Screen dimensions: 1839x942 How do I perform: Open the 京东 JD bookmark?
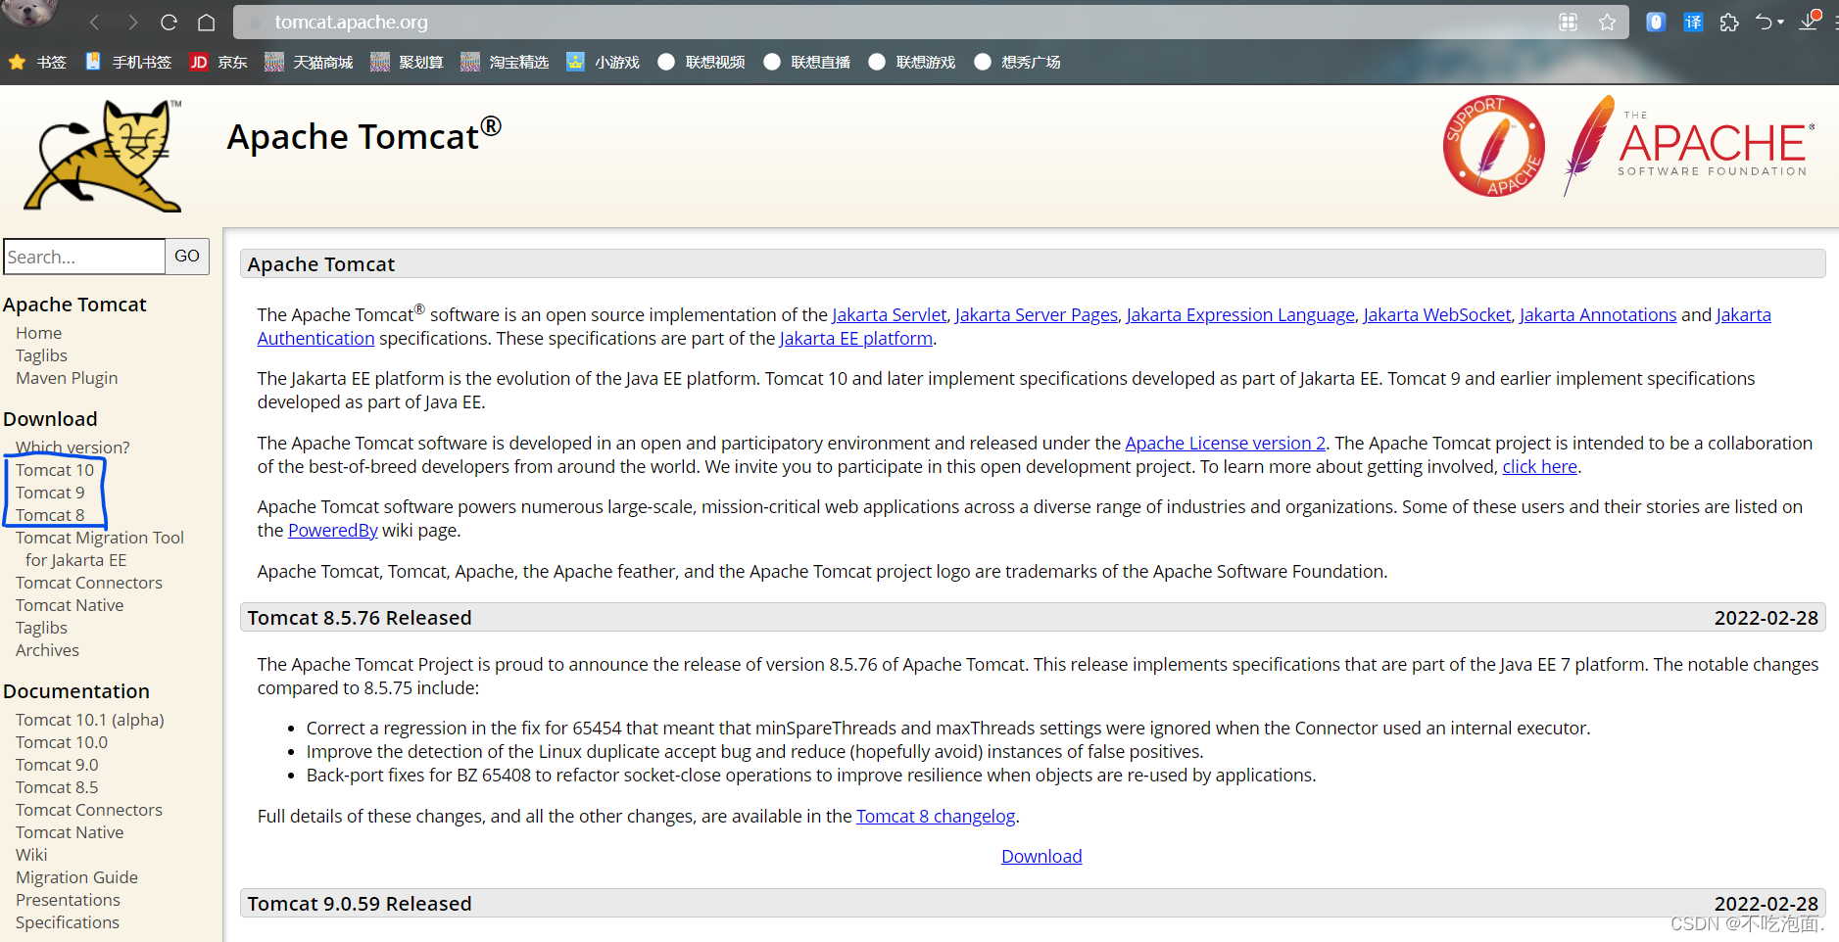[x=218, y=62]
